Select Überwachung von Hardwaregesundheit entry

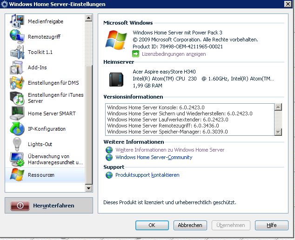(55, 160)
